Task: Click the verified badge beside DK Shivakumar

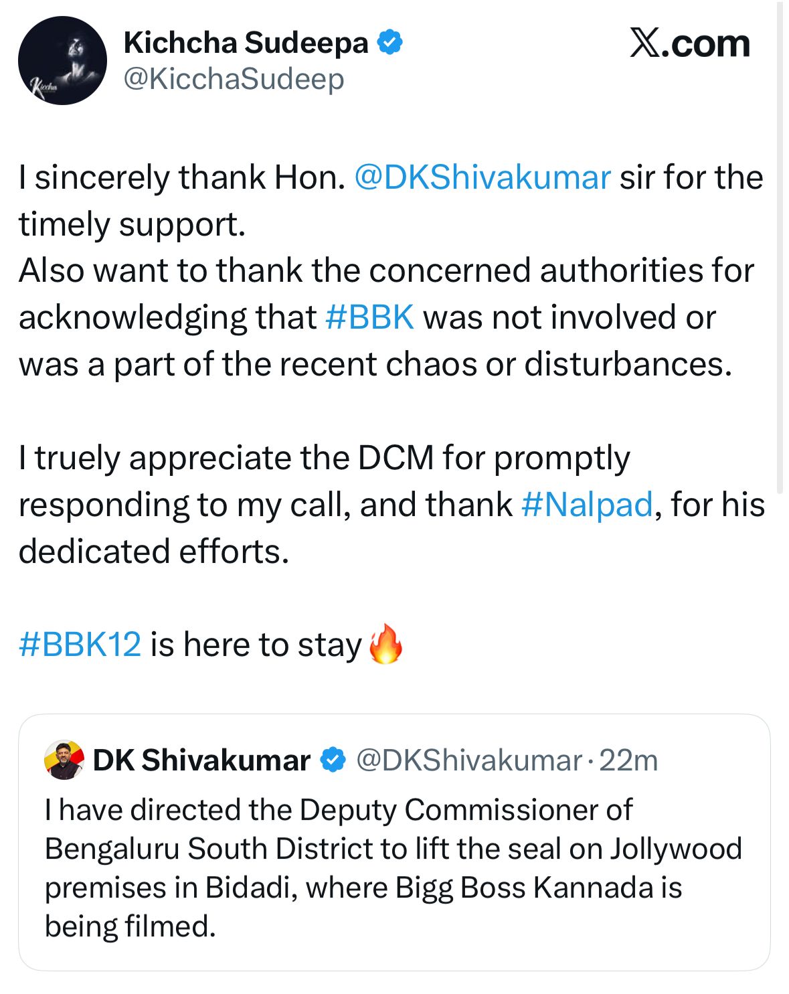Action: (x=333, y=760)
